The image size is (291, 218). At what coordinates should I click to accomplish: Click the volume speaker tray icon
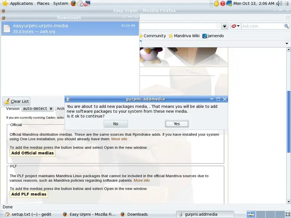tap(279, 3)
